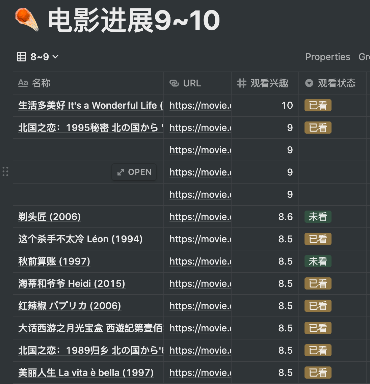The width and height of the screenshot is (370, 384).
Task: Click 已看 status tag for 生活多美好
Action: 318,105
